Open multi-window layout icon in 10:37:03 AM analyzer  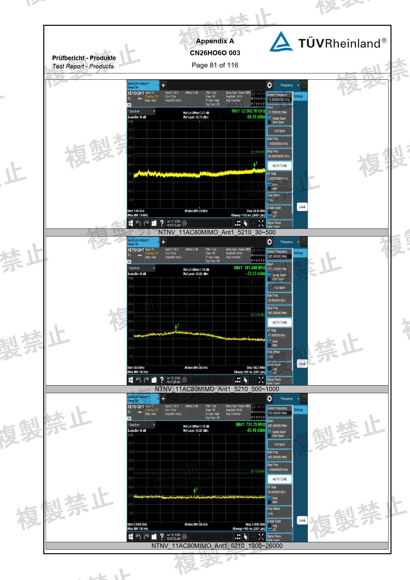(x=238, y=224)
